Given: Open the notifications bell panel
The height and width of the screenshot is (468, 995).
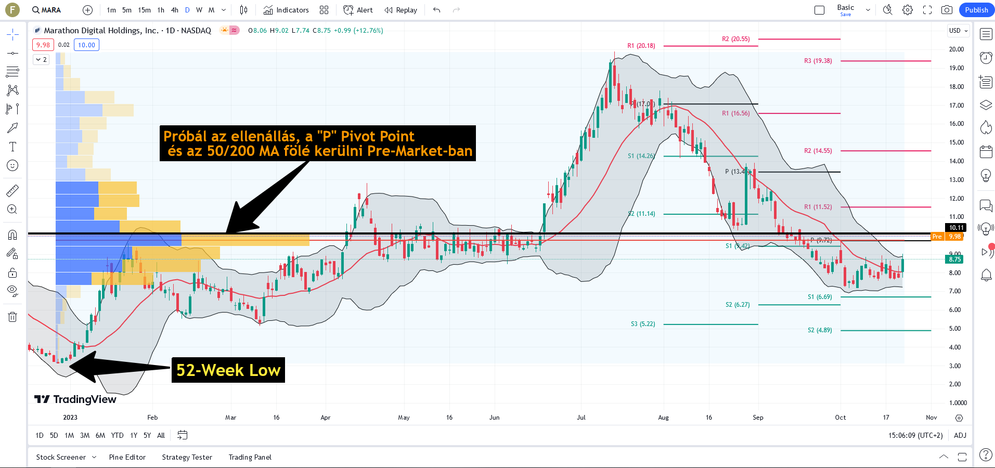Looking at the screenshot, I should click(x=986, y=275).
